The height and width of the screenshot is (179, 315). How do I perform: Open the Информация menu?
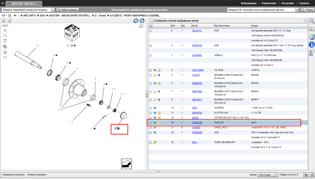point(249,3)
